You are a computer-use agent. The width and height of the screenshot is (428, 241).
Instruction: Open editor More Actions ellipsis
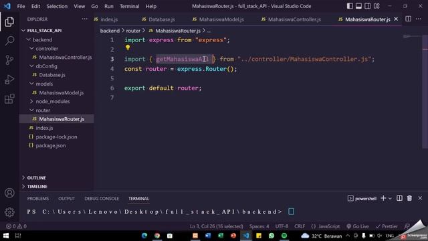419,19
